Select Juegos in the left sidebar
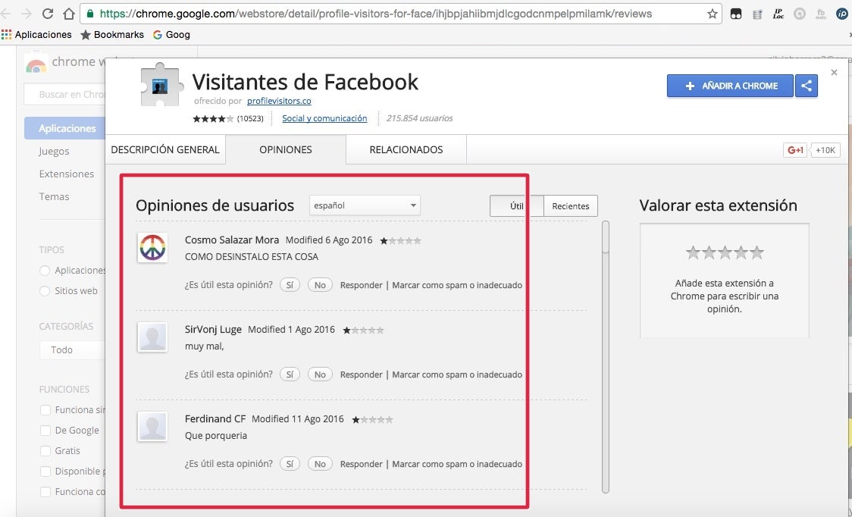 (54, 151)
